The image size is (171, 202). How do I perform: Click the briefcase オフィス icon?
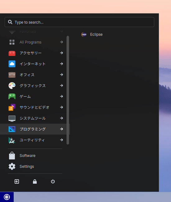coord(12,75)
